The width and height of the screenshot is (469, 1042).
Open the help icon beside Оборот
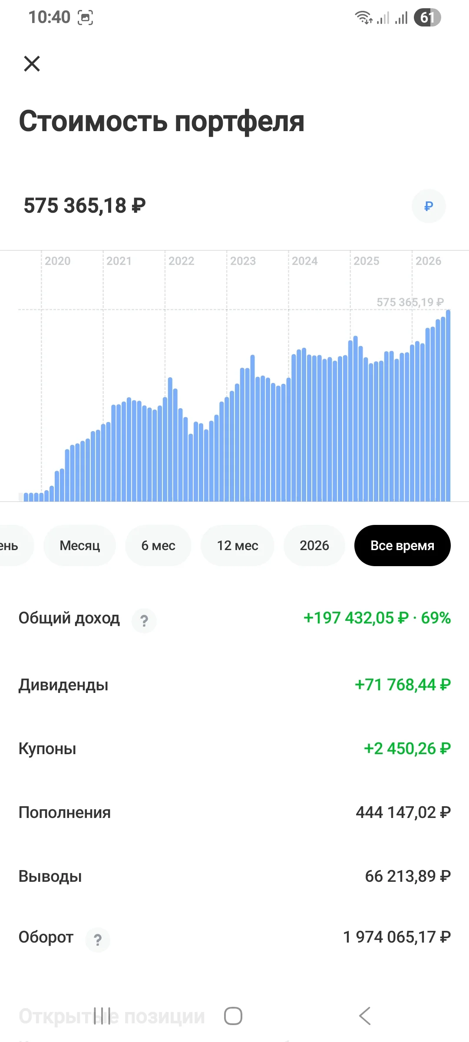98,940
